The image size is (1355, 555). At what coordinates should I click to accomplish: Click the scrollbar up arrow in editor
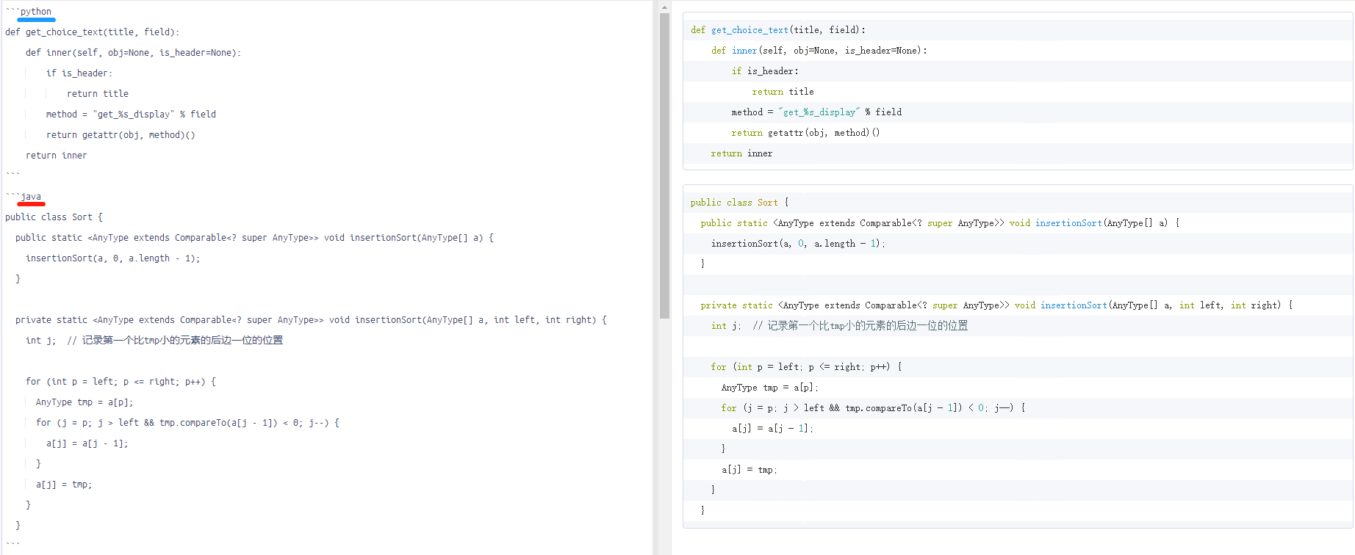[664, 7]
